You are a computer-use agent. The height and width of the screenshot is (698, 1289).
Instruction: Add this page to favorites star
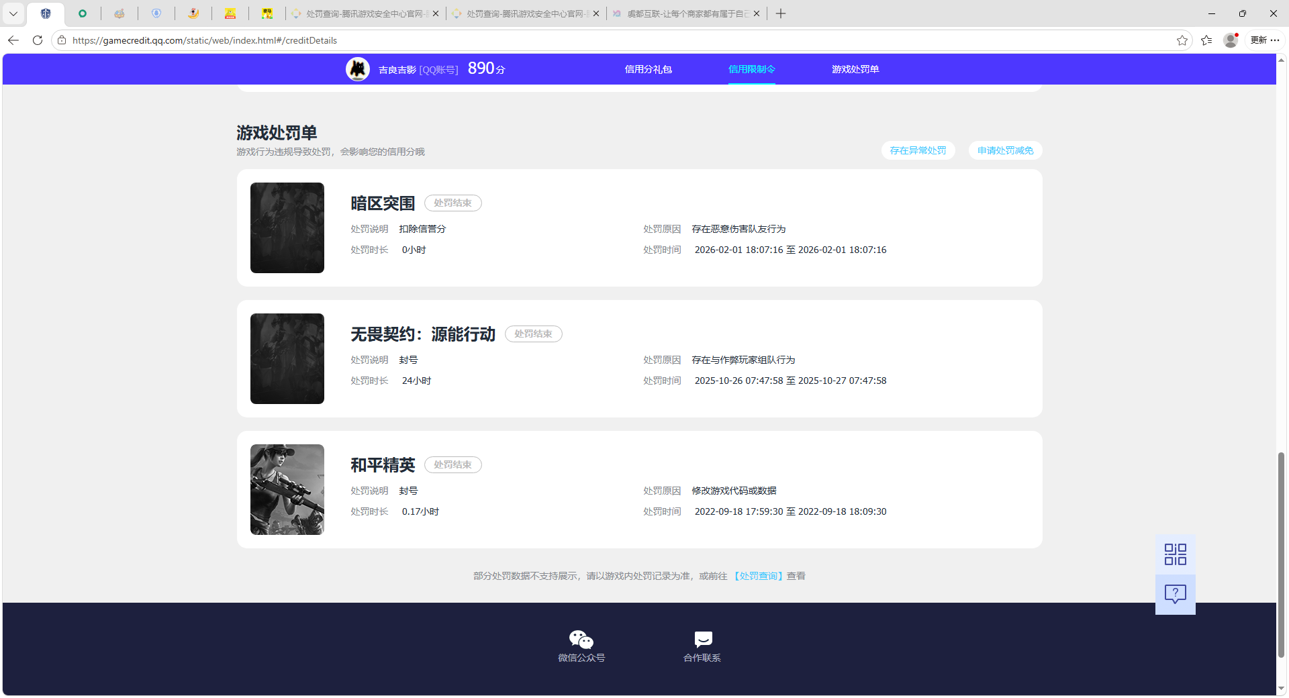click(1182, 40)
